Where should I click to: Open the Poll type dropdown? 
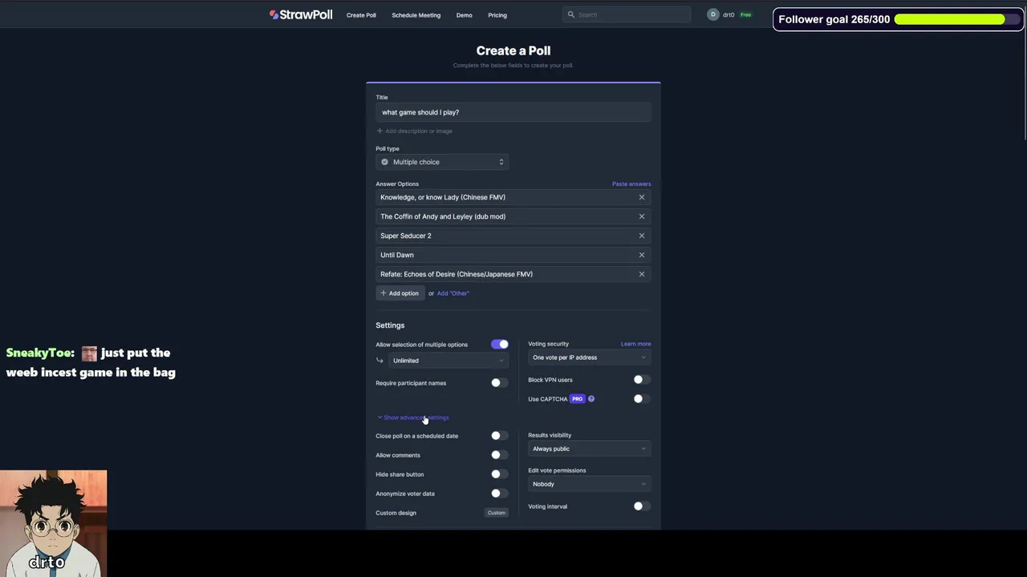tap(442, 162)
